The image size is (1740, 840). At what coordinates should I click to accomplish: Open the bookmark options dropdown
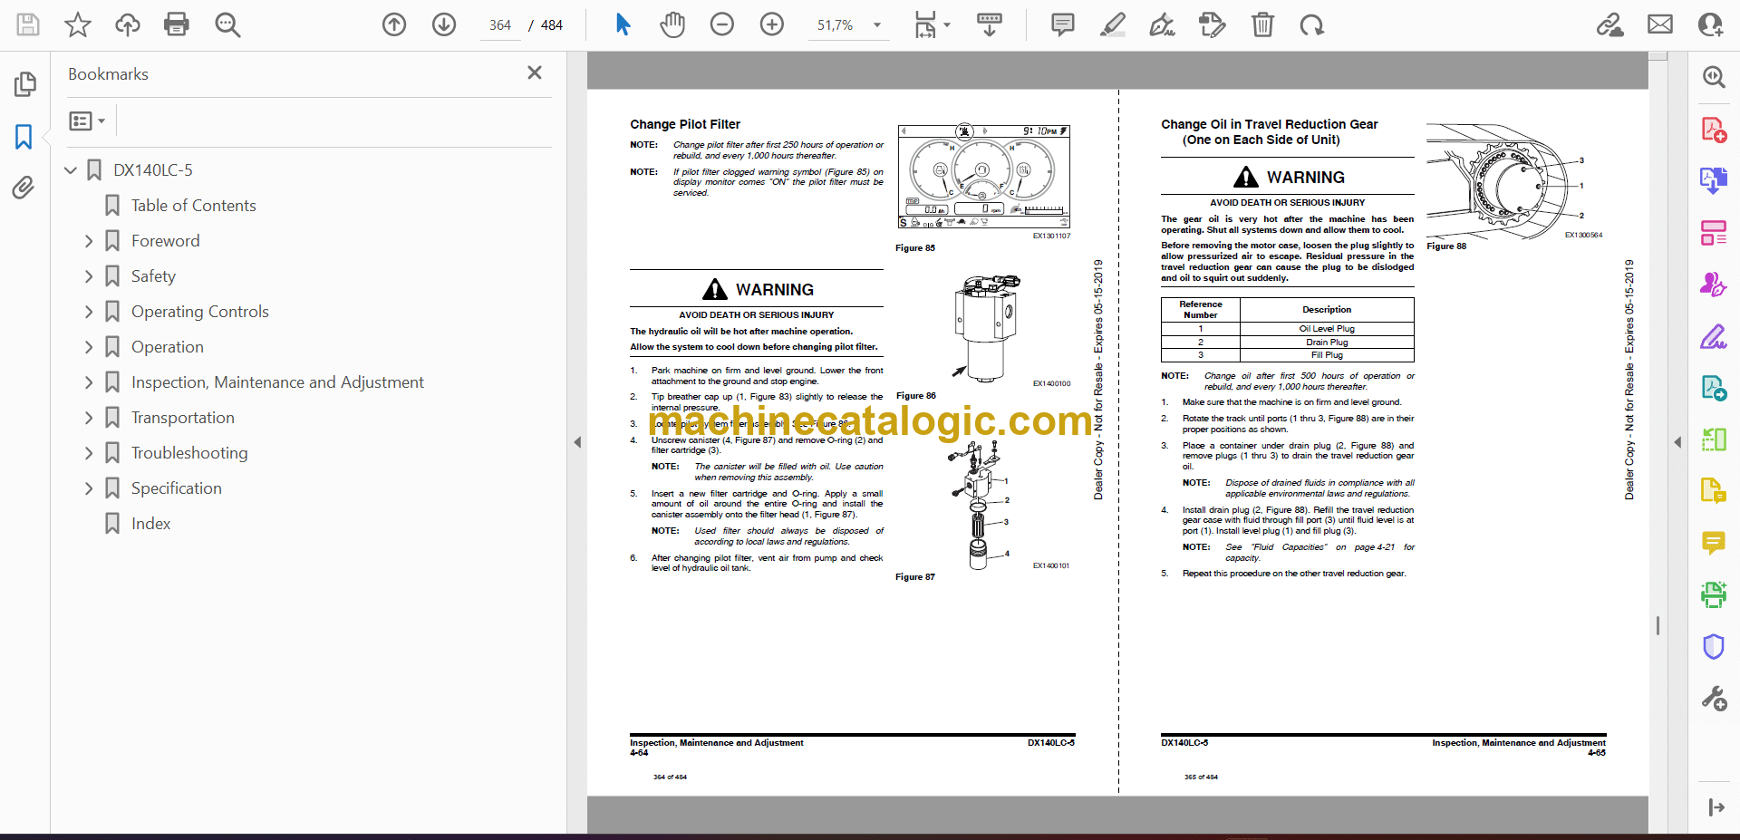tap(88, 121)
